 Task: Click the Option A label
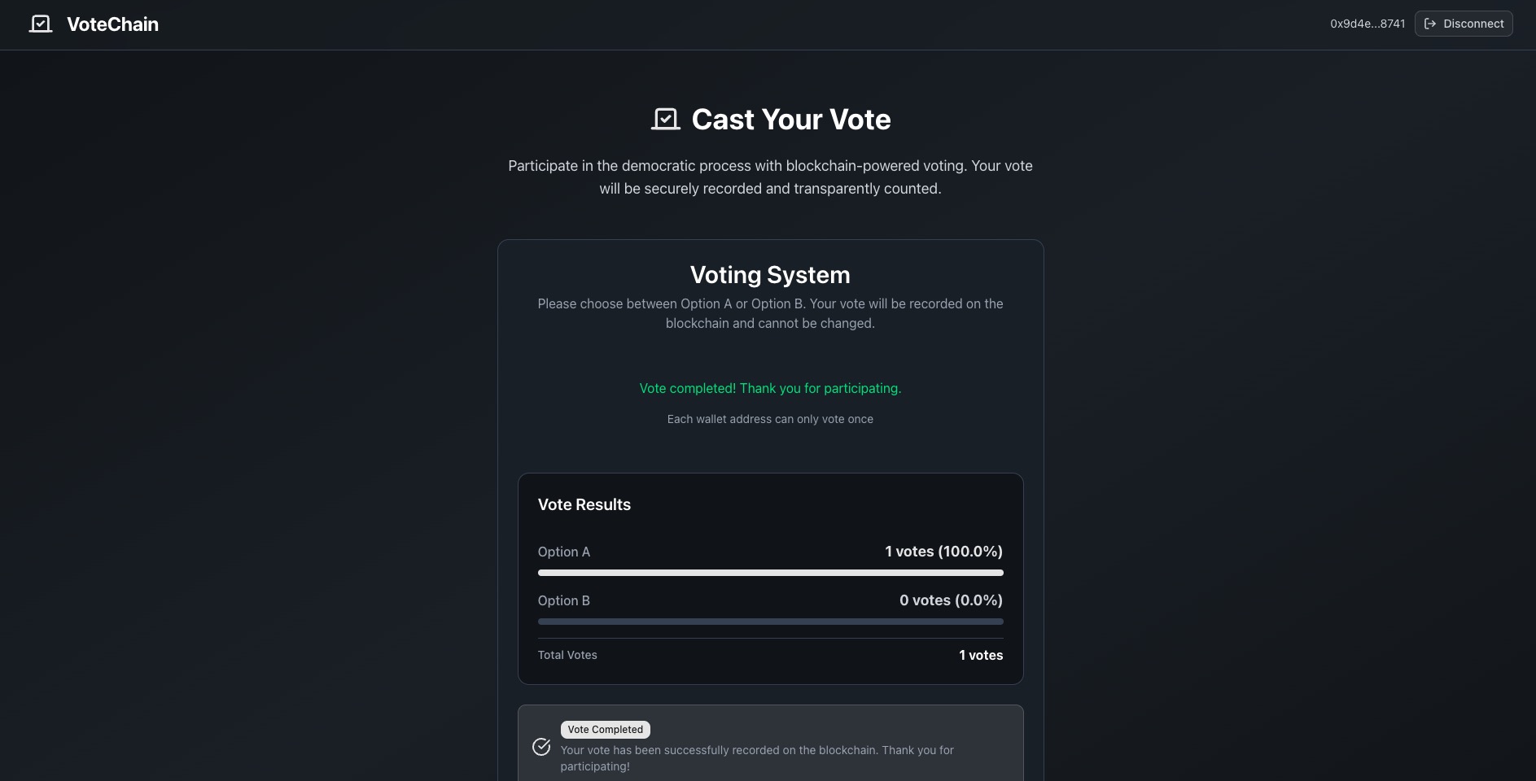[564, 552]
